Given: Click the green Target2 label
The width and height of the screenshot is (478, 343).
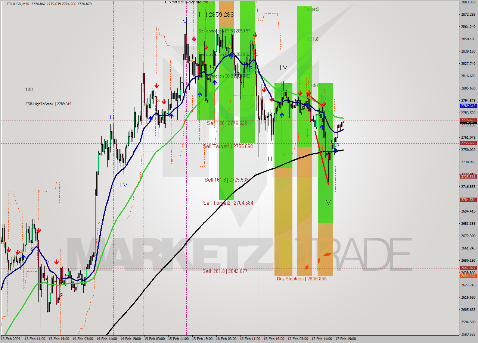Looking at the screenshot, I should [311, 9].
